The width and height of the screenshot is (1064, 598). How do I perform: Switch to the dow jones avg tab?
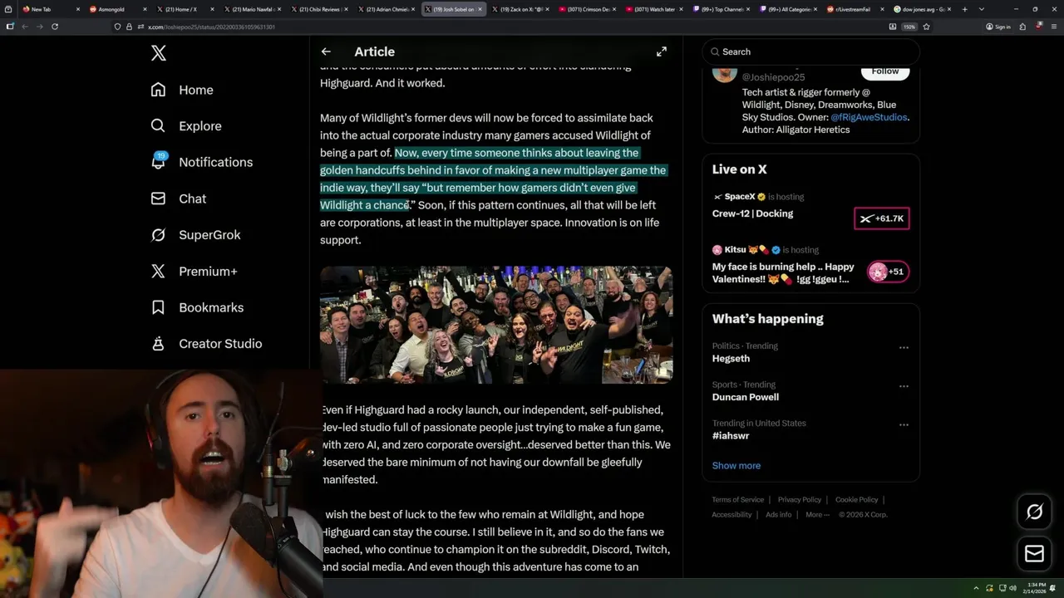920,9
